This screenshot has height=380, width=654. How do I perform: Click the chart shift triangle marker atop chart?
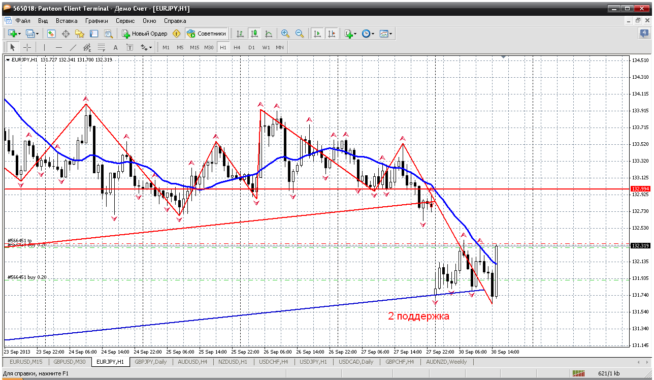click(x=503, y=58)
